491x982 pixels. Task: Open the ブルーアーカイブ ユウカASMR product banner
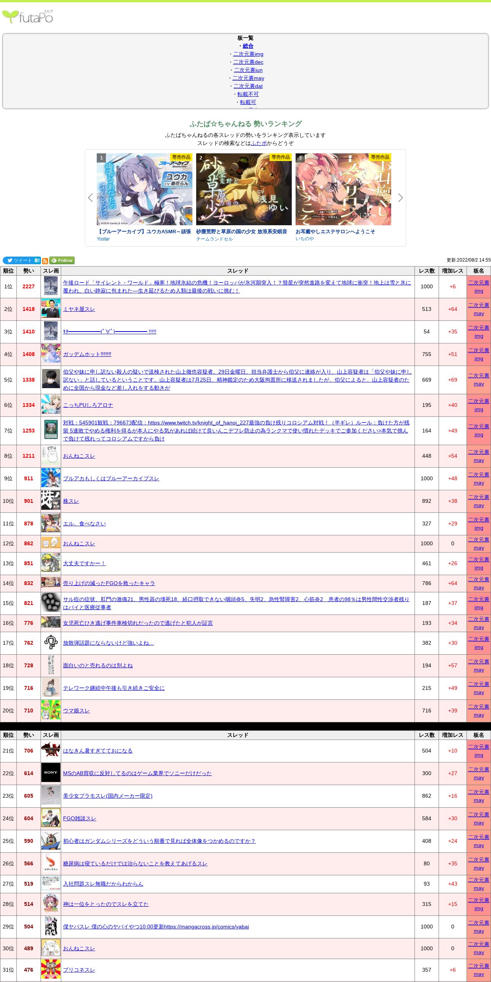145,189
